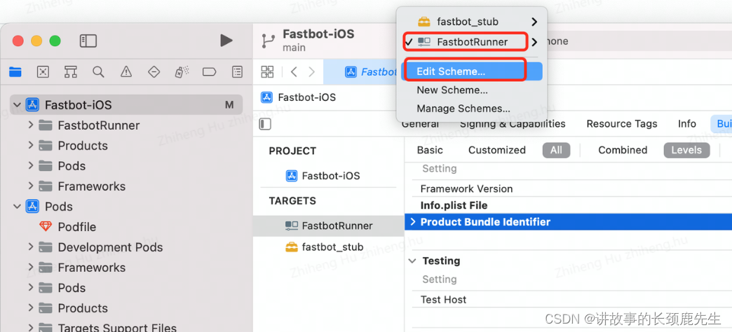Click the Fastbot-iOS breadcrumb project icon
Image resolution: width=732 pixels, height=332 pixels.
click(x=267, y=97)
